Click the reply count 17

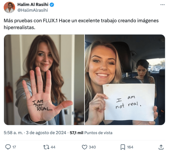pos(14,147)
